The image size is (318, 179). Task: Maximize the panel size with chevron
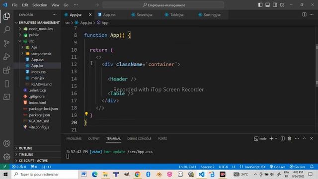[x=304, y=138]
